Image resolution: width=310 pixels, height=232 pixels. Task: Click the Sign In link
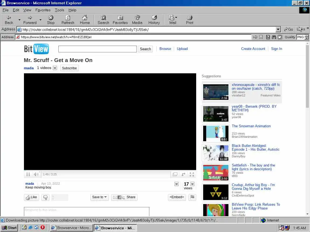click(277, 49)
